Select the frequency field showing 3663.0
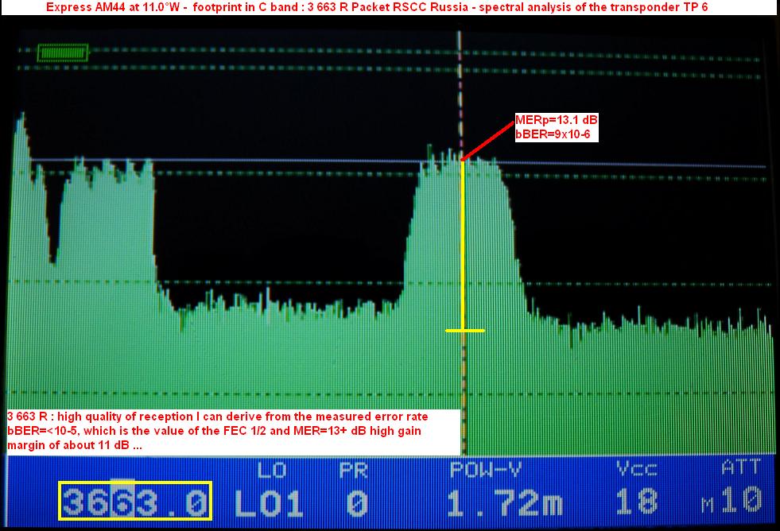 [x=135, y=501]
